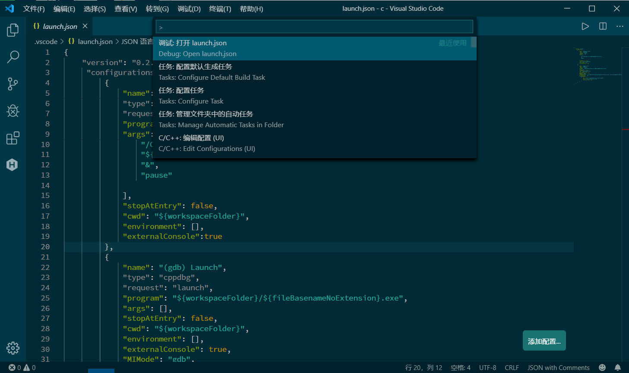Select command 调试: 打开 launch.json

click(315, 48)
